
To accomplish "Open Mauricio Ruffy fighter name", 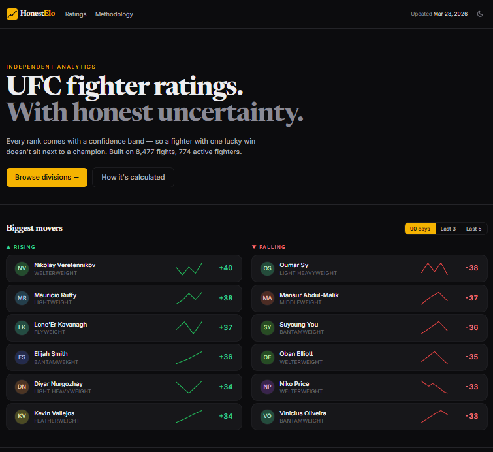I will pos(56,295).
